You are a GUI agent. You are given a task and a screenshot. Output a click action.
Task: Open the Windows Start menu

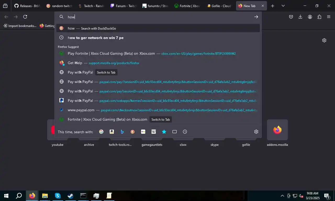(x=6, y=196)
